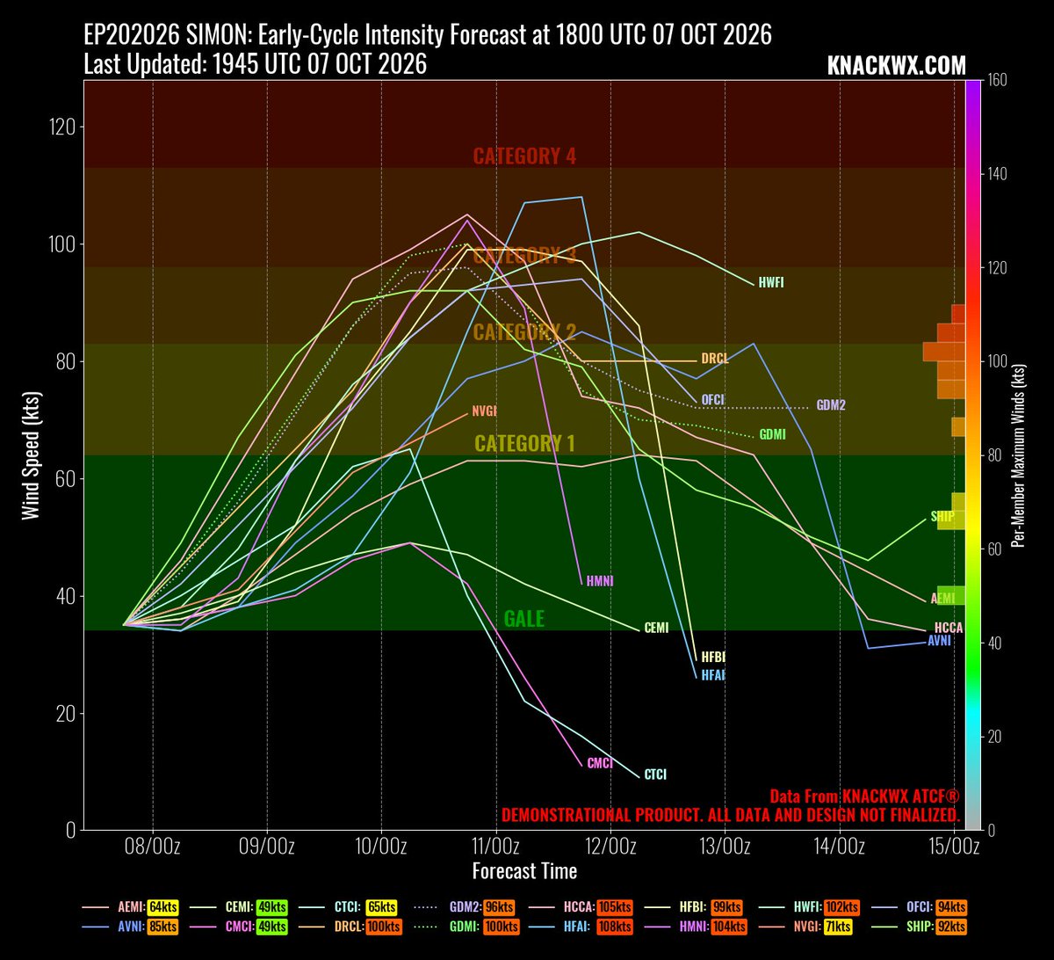
Task: Select HFBI 99kts legend entry
Action: (x=693, y=906)
